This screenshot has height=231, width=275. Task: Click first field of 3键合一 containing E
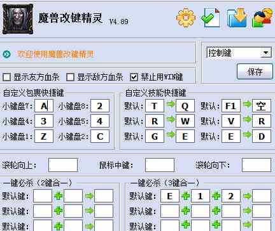170,196
